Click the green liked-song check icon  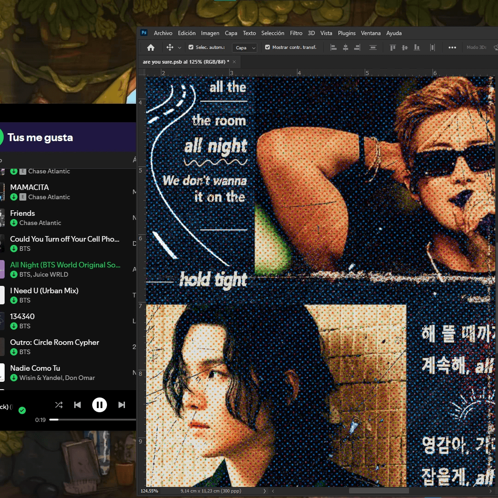pos(22,410)
